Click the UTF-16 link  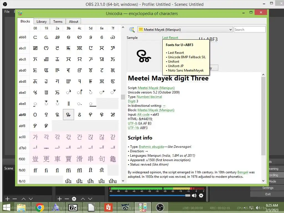tap(133, 128)
